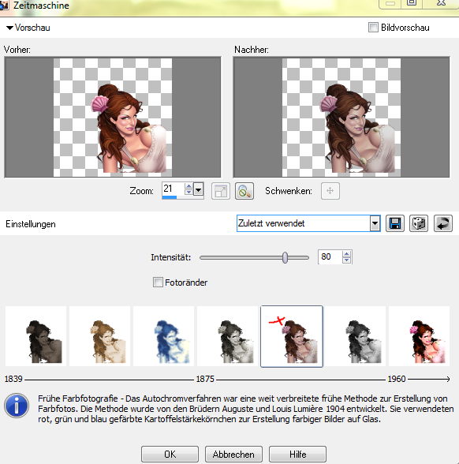459x464 pixels.
Task: Toggle the Fotoränder checkbox
Action: point(158,283)
